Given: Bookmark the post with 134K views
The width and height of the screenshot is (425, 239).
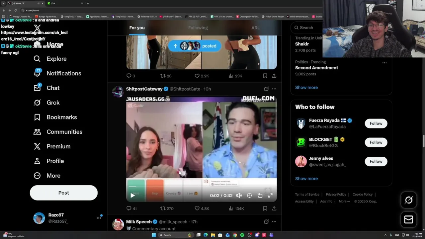Looking at the screenshot, I should (x=265, y=208).
